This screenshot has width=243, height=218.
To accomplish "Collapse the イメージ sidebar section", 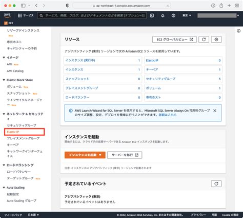I will [4, 58].
